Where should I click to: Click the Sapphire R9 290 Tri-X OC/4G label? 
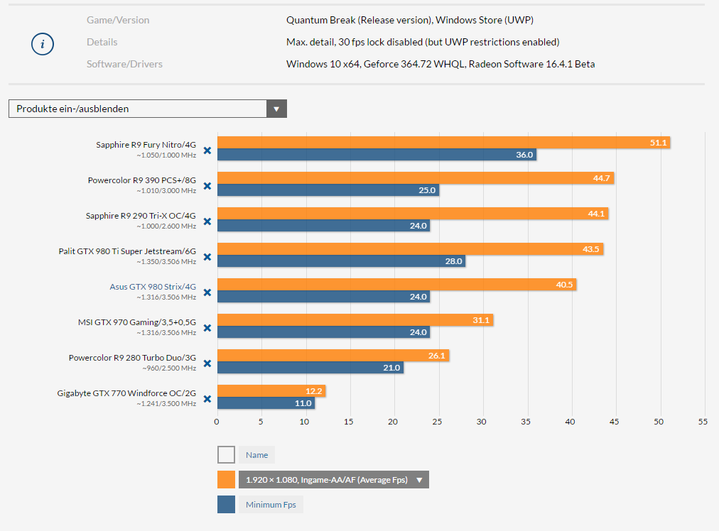click(141, 216)
